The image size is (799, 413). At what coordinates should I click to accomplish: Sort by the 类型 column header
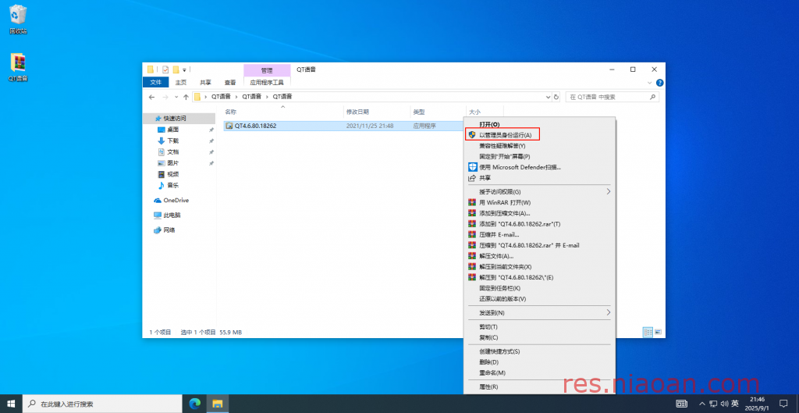coord(439,112)
